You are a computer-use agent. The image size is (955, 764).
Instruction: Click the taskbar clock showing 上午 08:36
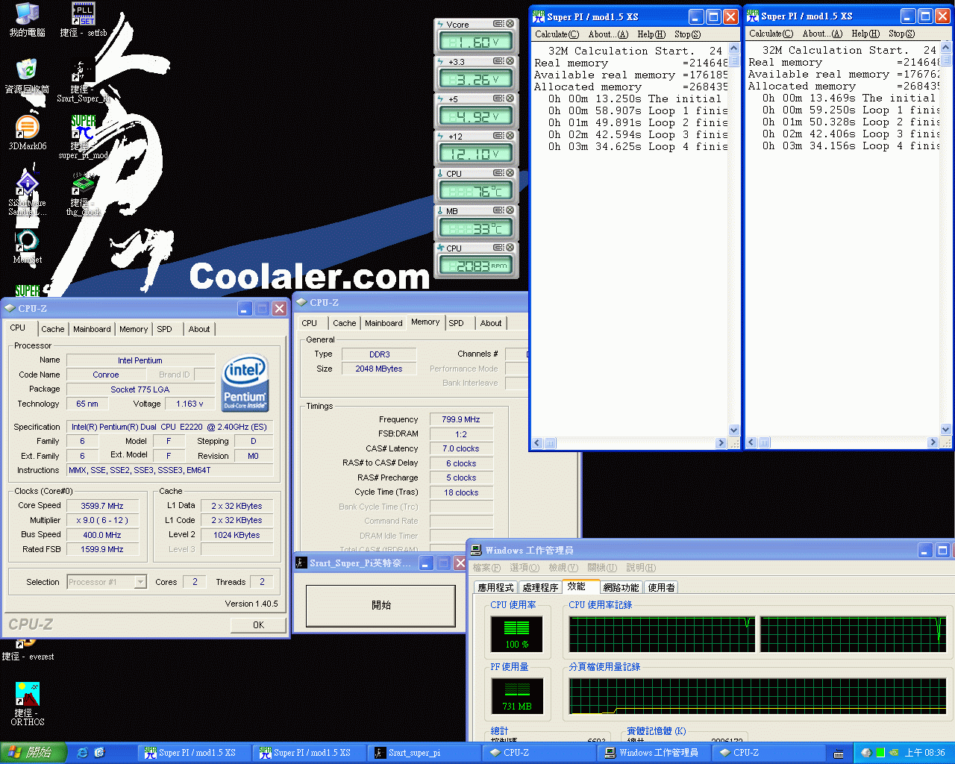coord(924,753)
